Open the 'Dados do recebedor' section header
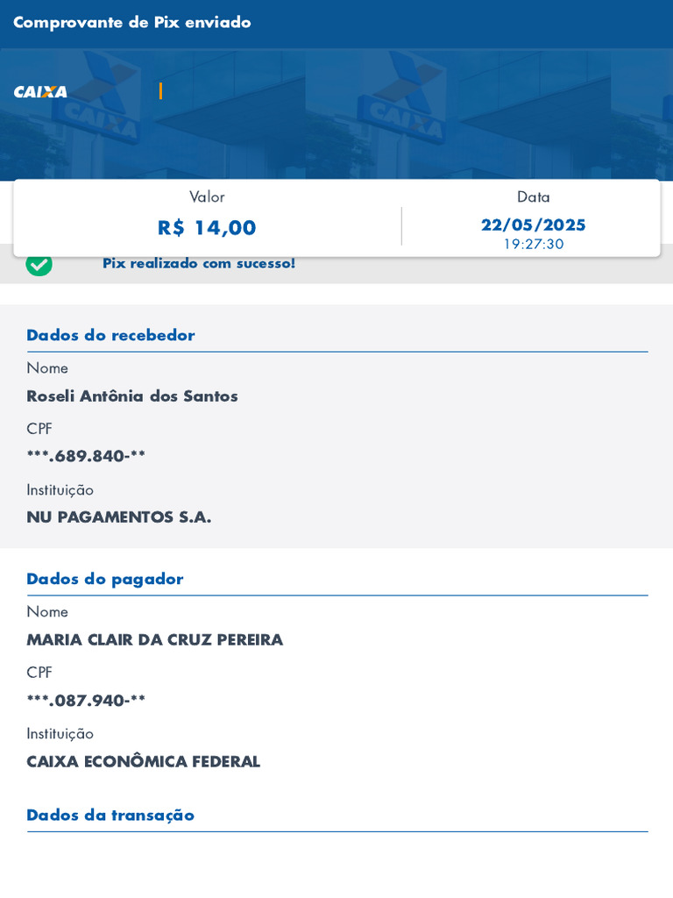 point(110,335)
